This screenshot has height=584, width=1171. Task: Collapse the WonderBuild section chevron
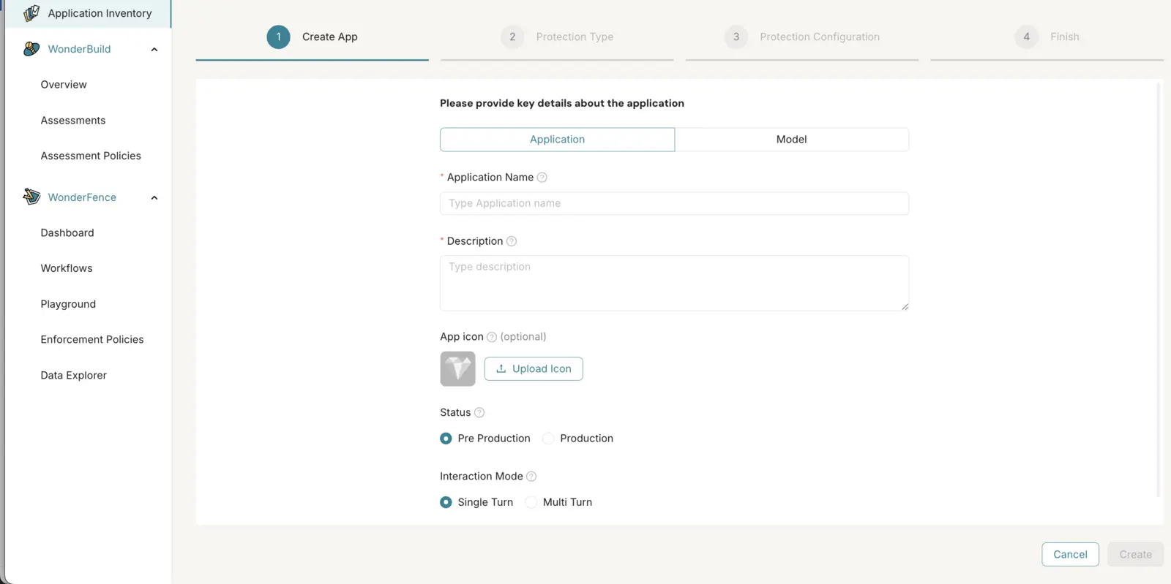tap(154, 50)
